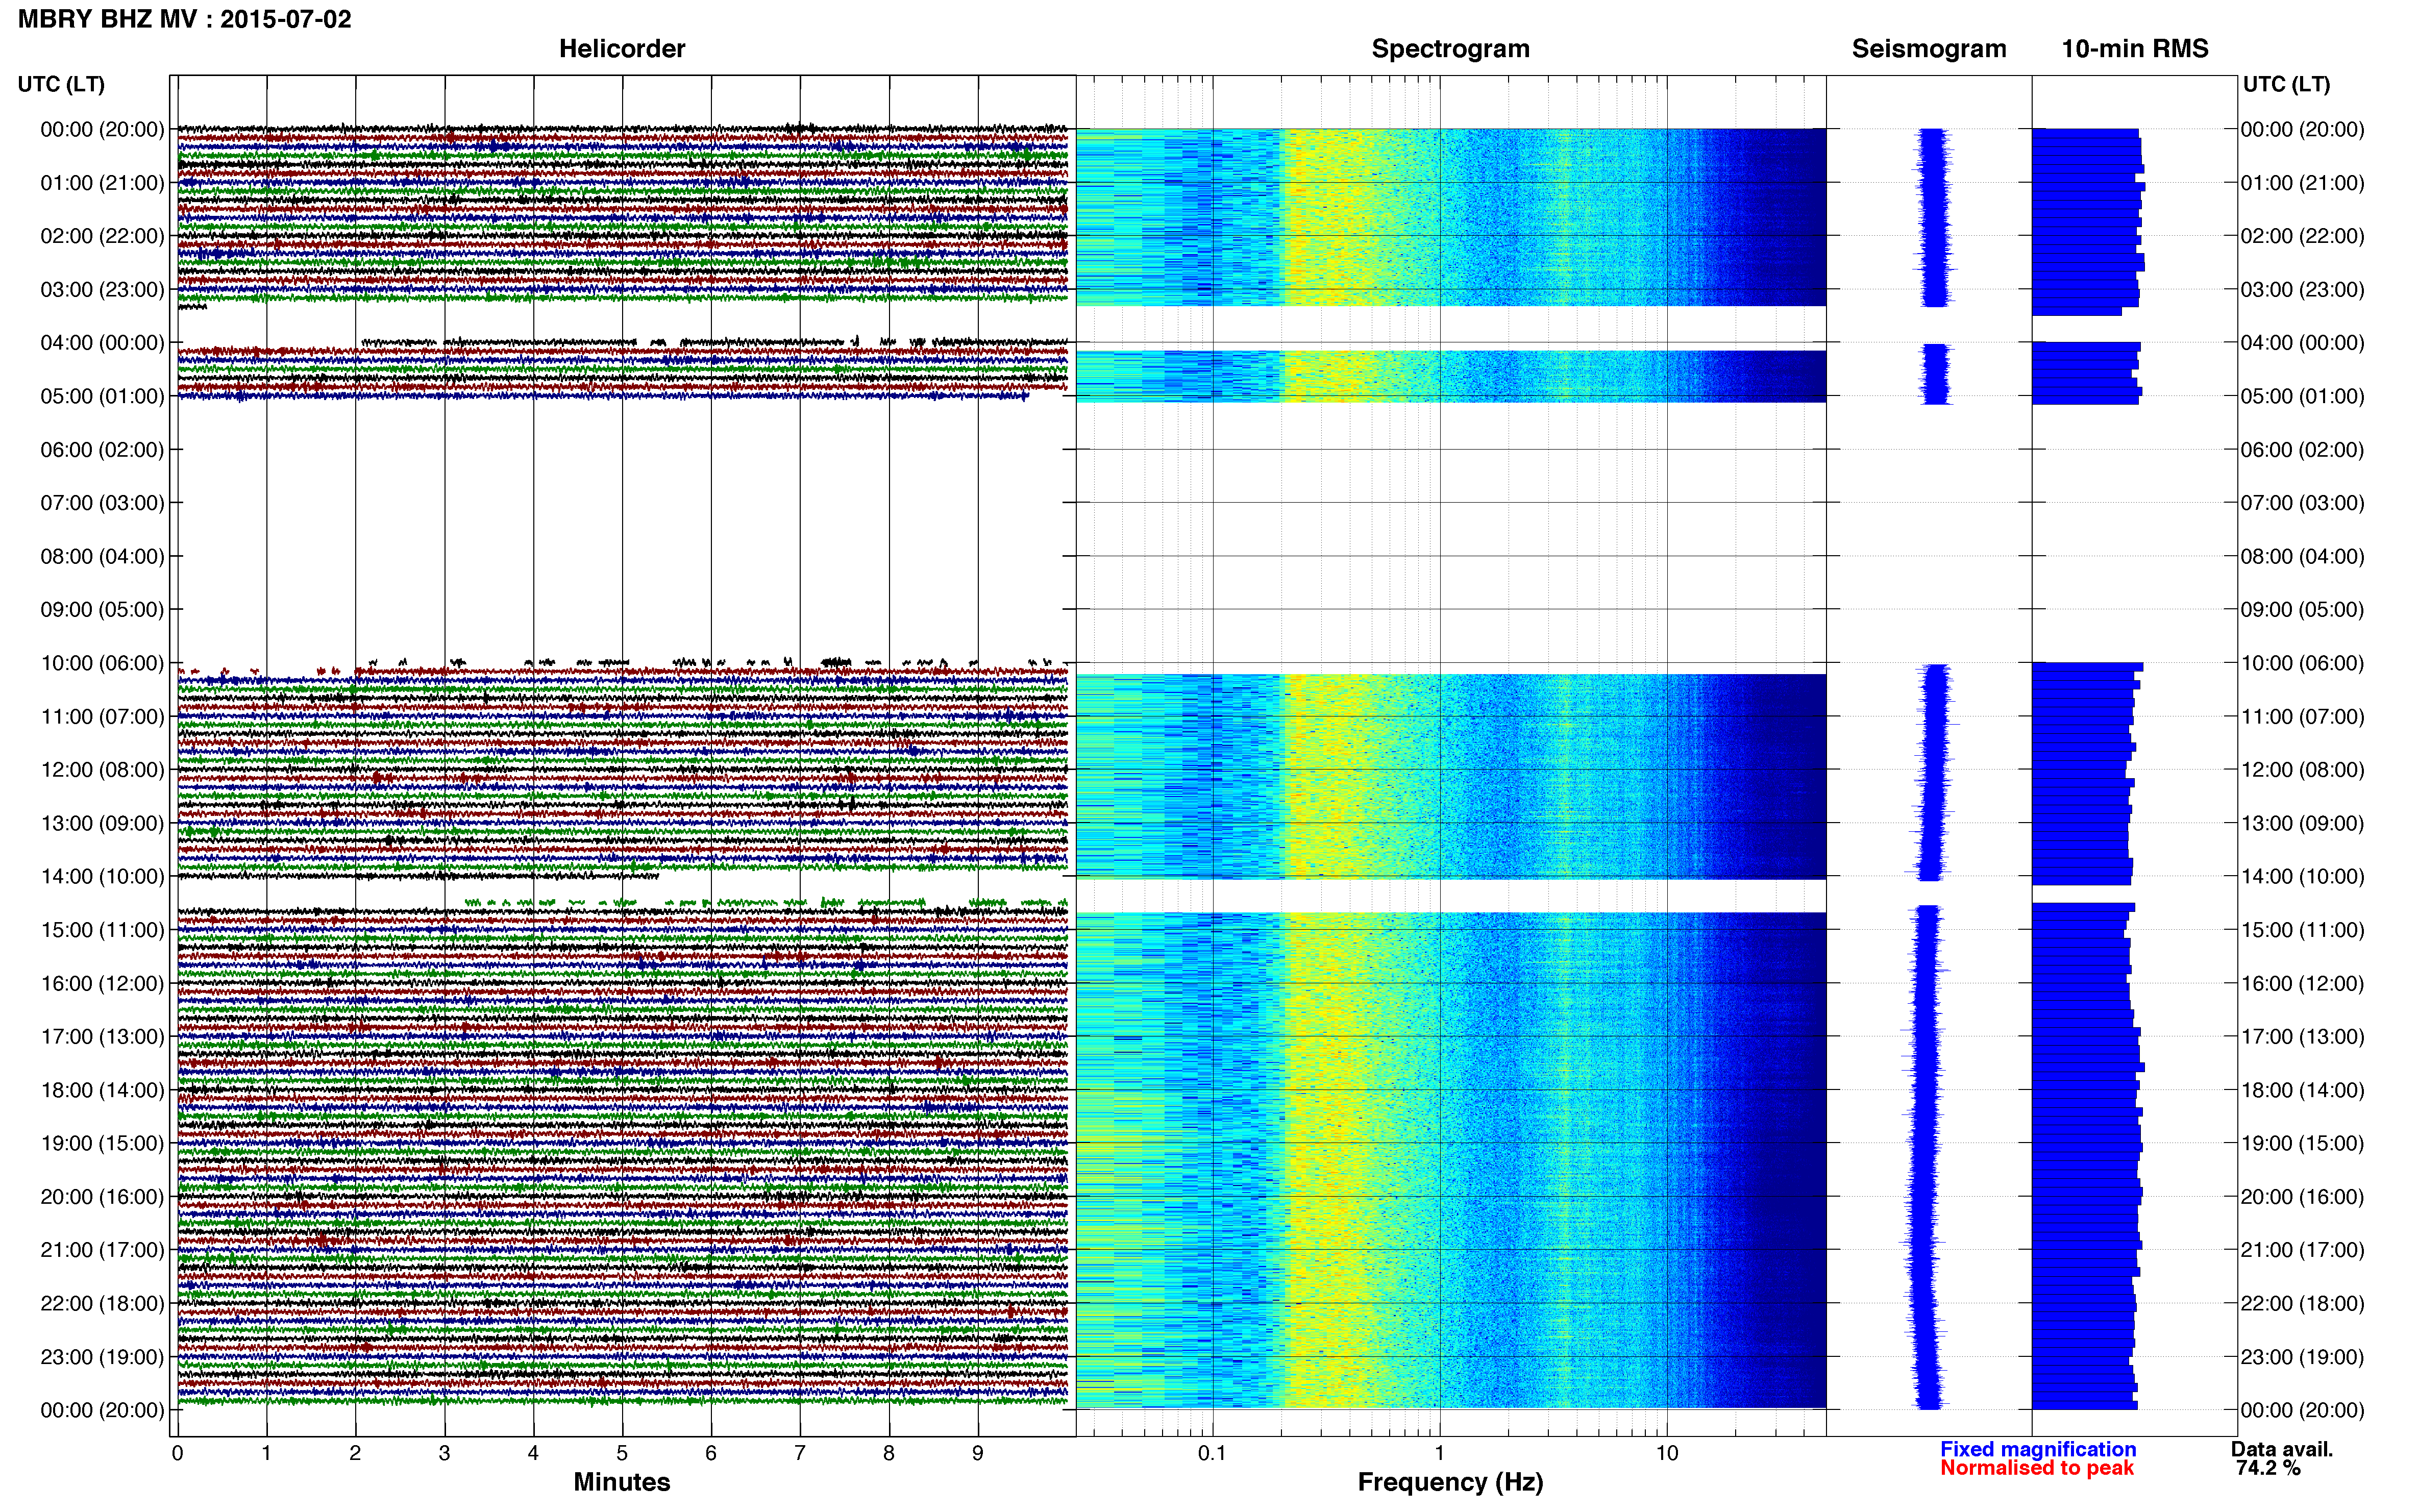Click the left-axis time label '08:00 (04:00)'

(102, 556)
